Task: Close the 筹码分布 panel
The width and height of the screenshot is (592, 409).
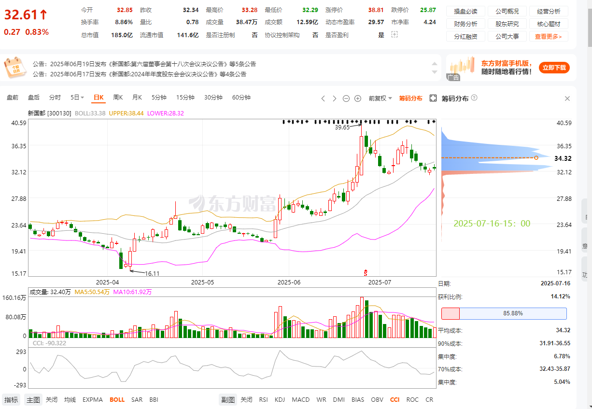Action: (x=567, y=99)
